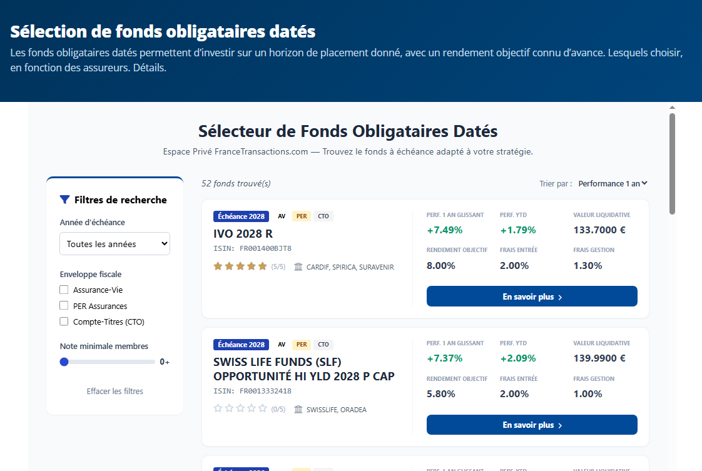Image resolution: width=702 pixels, height=471 pixels.
Task: Click En savoir plus for Swiss Life fund
Action: pyautogui.click(x=532, y=425)
